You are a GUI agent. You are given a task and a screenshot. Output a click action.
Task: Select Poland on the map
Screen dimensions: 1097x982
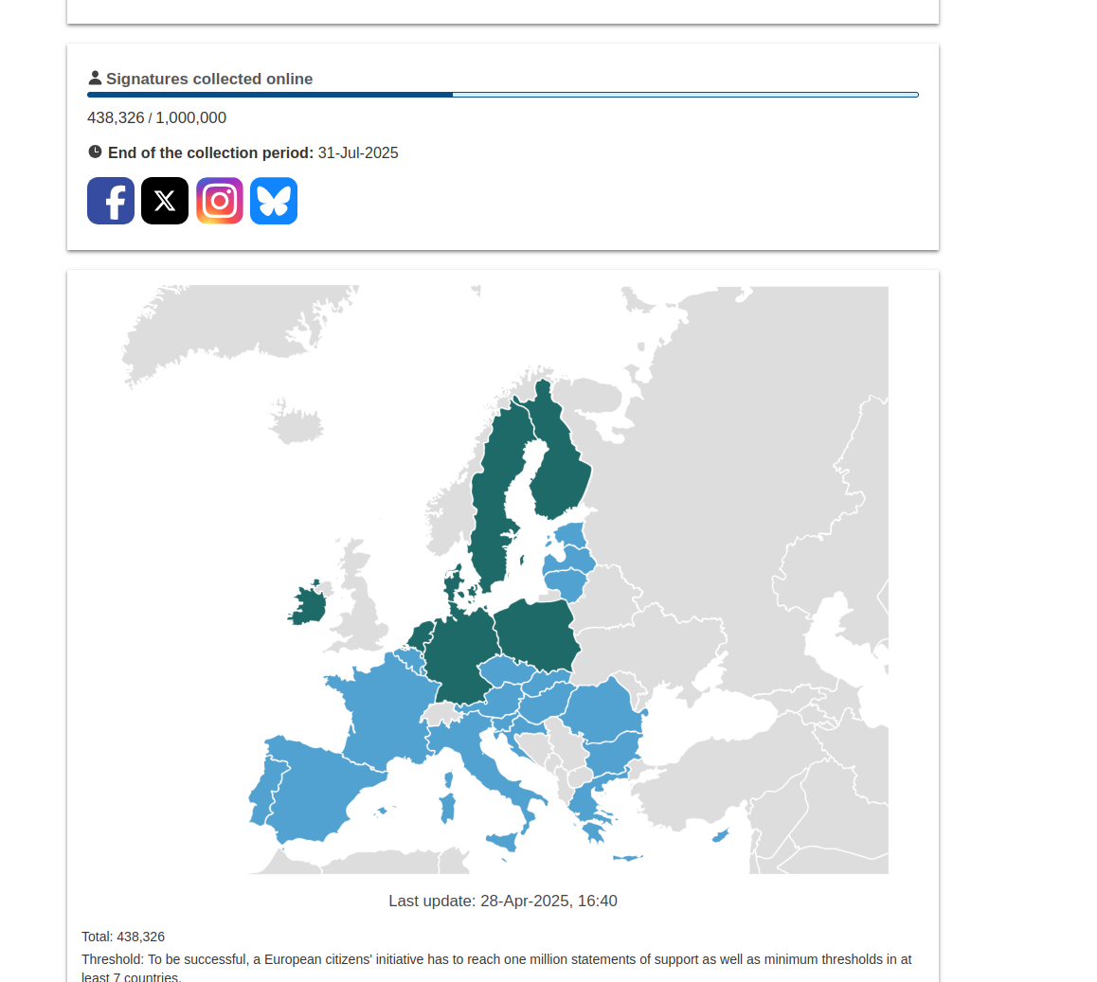pyautogui.click(x=535, y=633)
